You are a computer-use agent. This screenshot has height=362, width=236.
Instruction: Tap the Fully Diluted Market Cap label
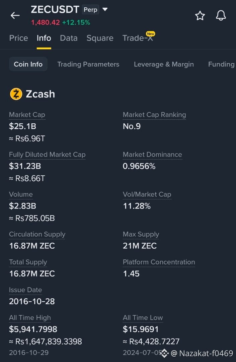47,155
